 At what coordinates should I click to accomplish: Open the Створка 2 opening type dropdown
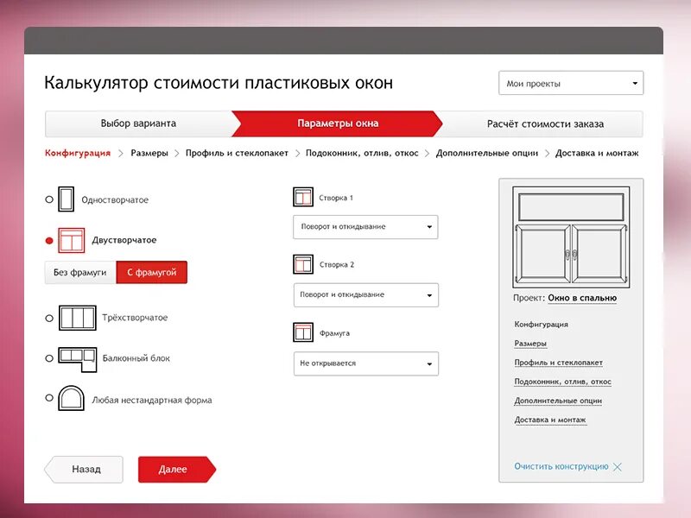coord(365,294)
